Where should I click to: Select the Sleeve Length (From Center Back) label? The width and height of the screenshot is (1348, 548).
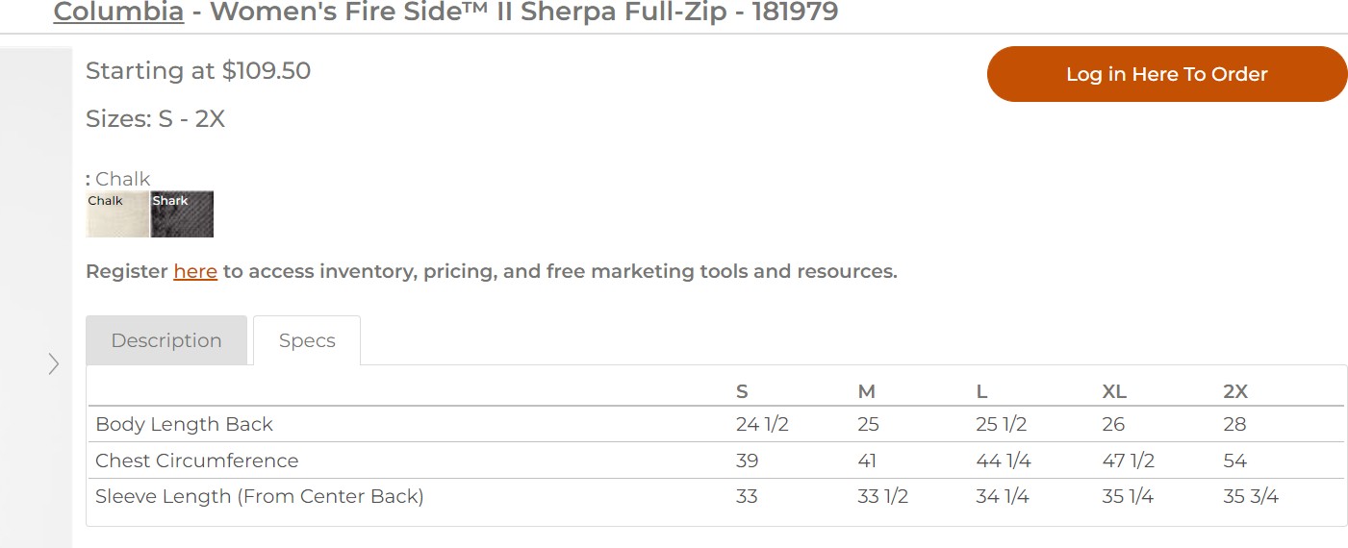[x=259, y=497]
